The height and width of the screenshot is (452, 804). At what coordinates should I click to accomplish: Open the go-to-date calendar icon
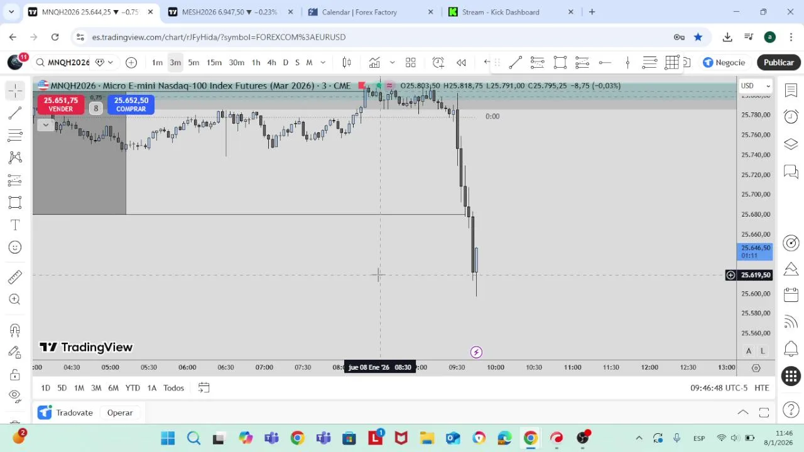coord(204,388)
